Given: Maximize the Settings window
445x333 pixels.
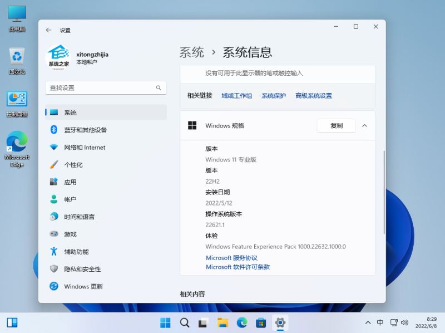Looking at the screenshot, I should 356,26.
